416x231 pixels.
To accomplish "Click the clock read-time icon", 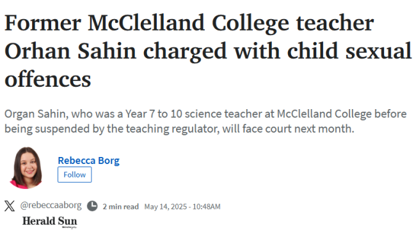I will point(92,206).
